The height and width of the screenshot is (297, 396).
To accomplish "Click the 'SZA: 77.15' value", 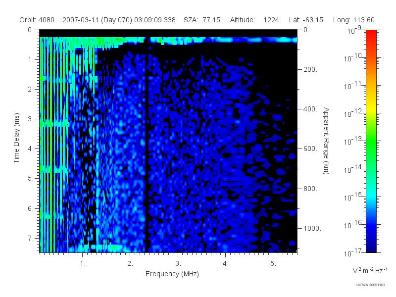I will pos(202,20).
